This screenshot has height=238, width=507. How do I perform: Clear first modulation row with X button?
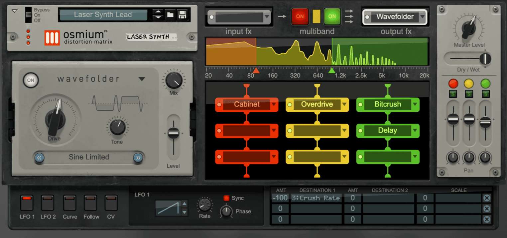[x=487, y=198]
